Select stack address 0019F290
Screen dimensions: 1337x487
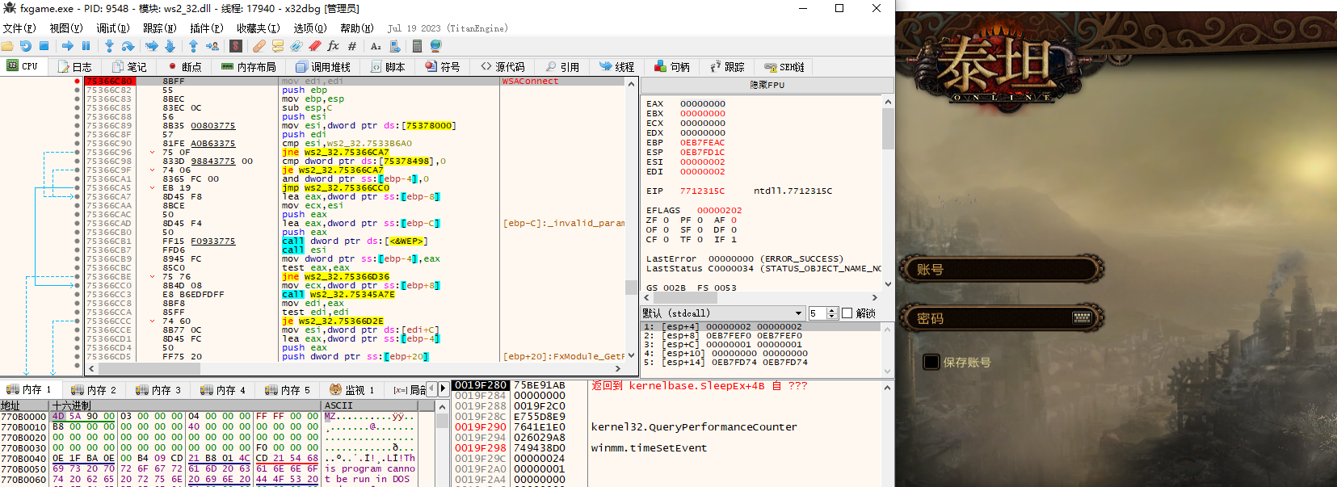(x=480, y=427)
